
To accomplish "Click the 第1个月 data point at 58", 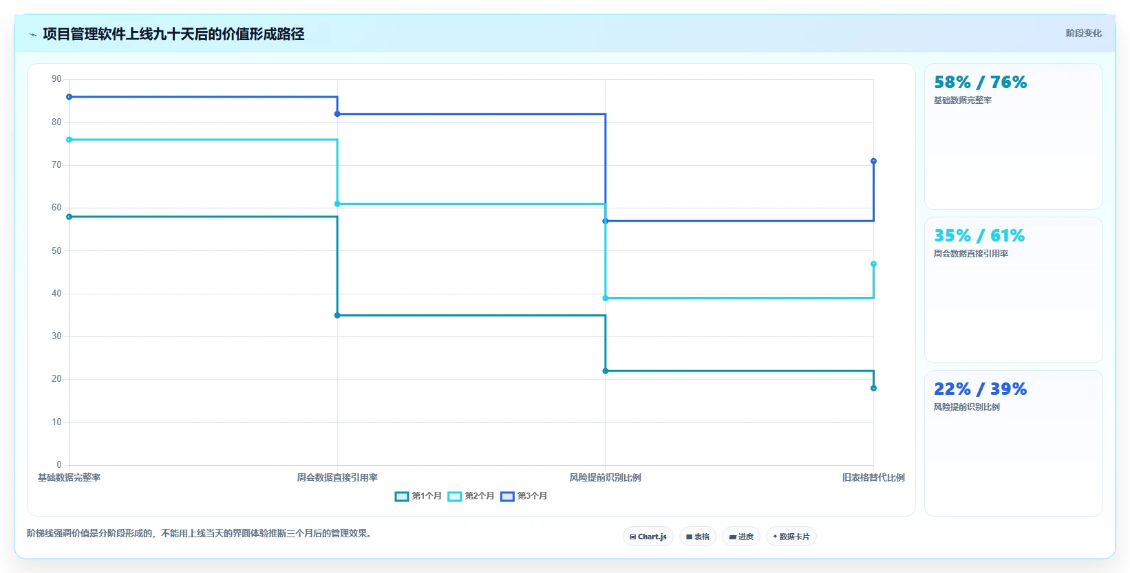I will [69, 217].
